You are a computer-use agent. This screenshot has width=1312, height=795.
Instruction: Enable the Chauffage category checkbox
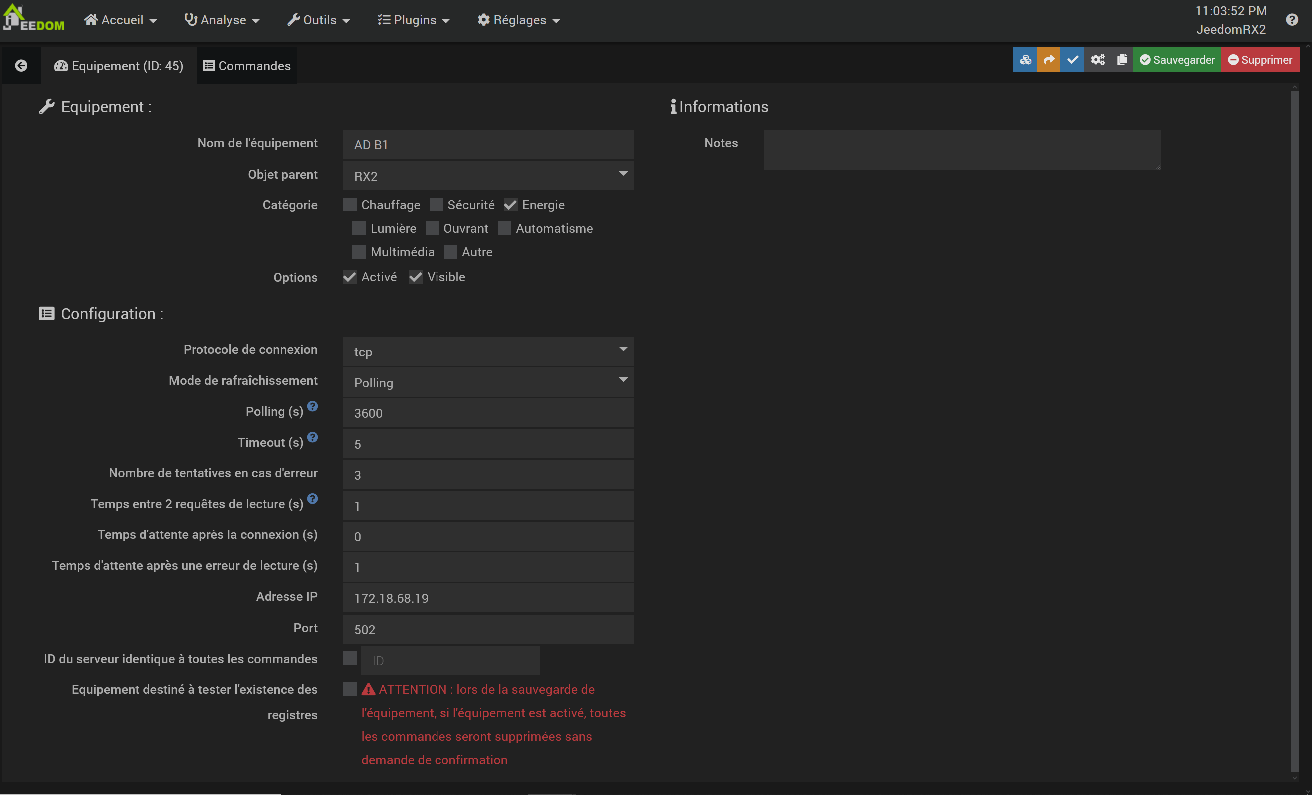click(x=350, y=205)
